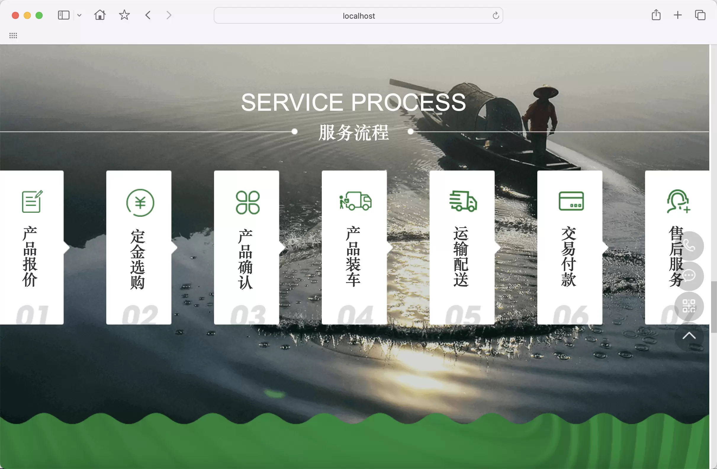Select the 定金选购 step card text
This screenshot has height=469, width=717.
tap(138, 259)
